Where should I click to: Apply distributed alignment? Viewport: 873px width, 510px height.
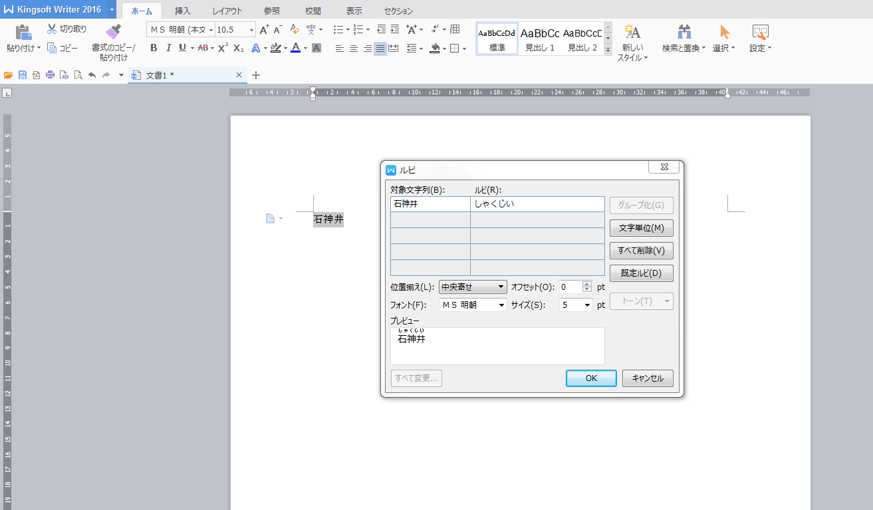pos(394,48)
